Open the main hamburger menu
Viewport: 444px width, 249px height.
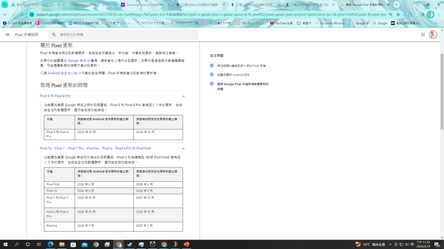click(x=8, y=35)
